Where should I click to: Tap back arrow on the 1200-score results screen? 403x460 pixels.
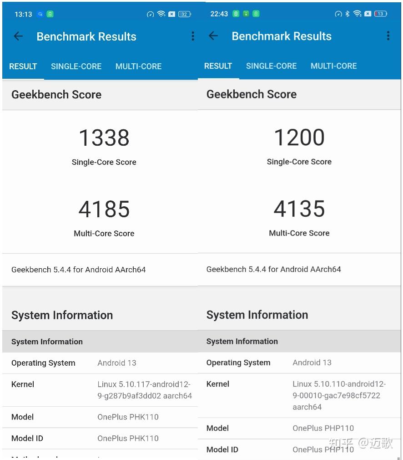tap(213, 36)
